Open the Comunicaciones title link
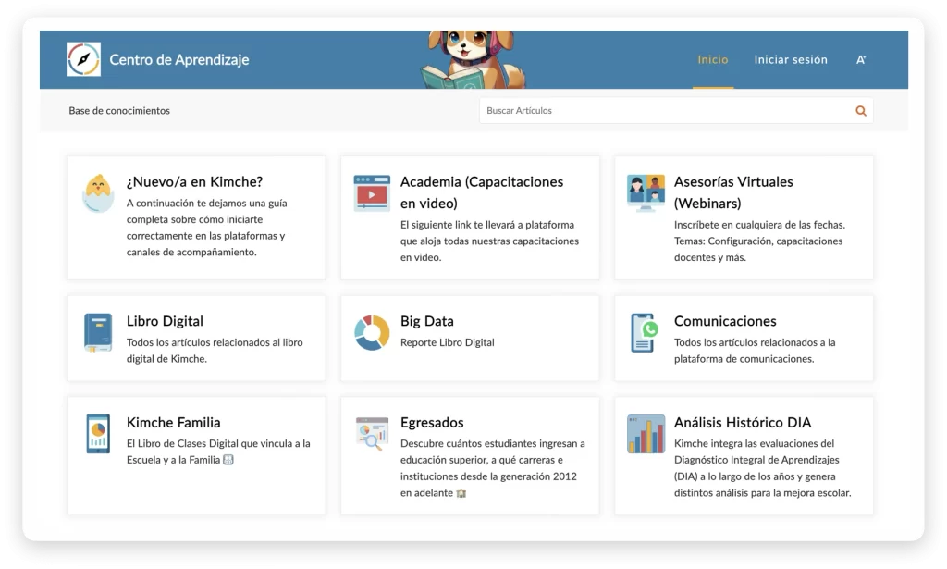Viewport: 947px width, 569px height. (x=725, y=321)
